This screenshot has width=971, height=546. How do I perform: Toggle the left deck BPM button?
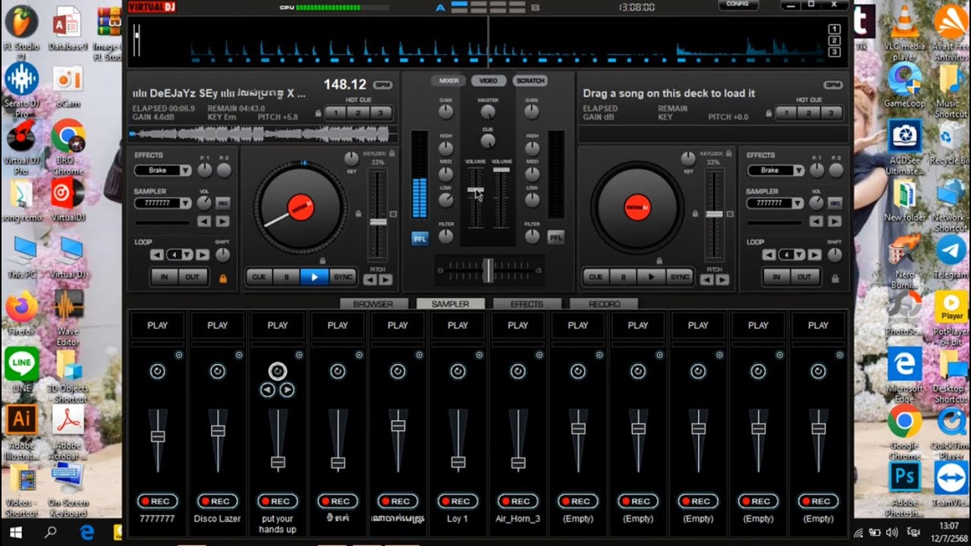(x=383, y=85)
